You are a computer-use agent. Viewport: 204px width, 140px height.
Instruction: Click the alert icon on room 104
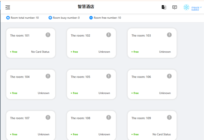48,76
